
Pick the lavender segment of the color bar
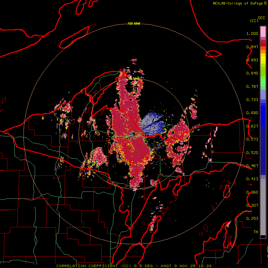[263, 94]
